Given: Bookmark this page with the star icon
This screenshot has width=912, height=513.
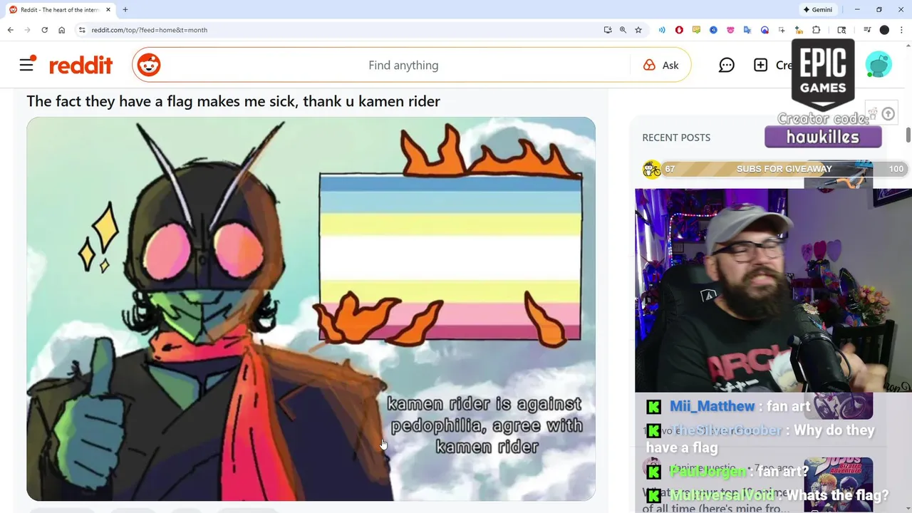Looking at the screenshot, I should point(638,30).
